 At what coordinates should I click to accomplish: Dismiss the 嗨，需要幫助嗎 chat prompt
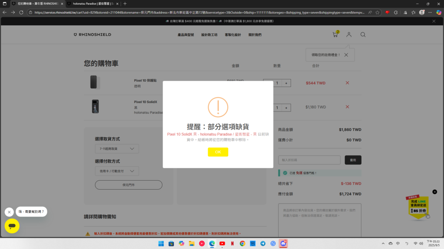[9, 212]
